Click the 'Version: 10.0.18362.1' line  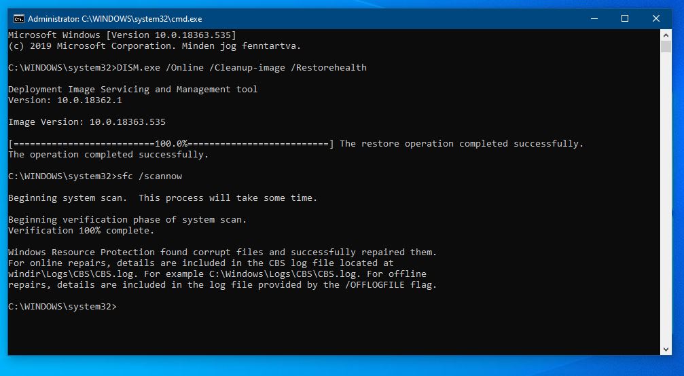tap(65, 100)
